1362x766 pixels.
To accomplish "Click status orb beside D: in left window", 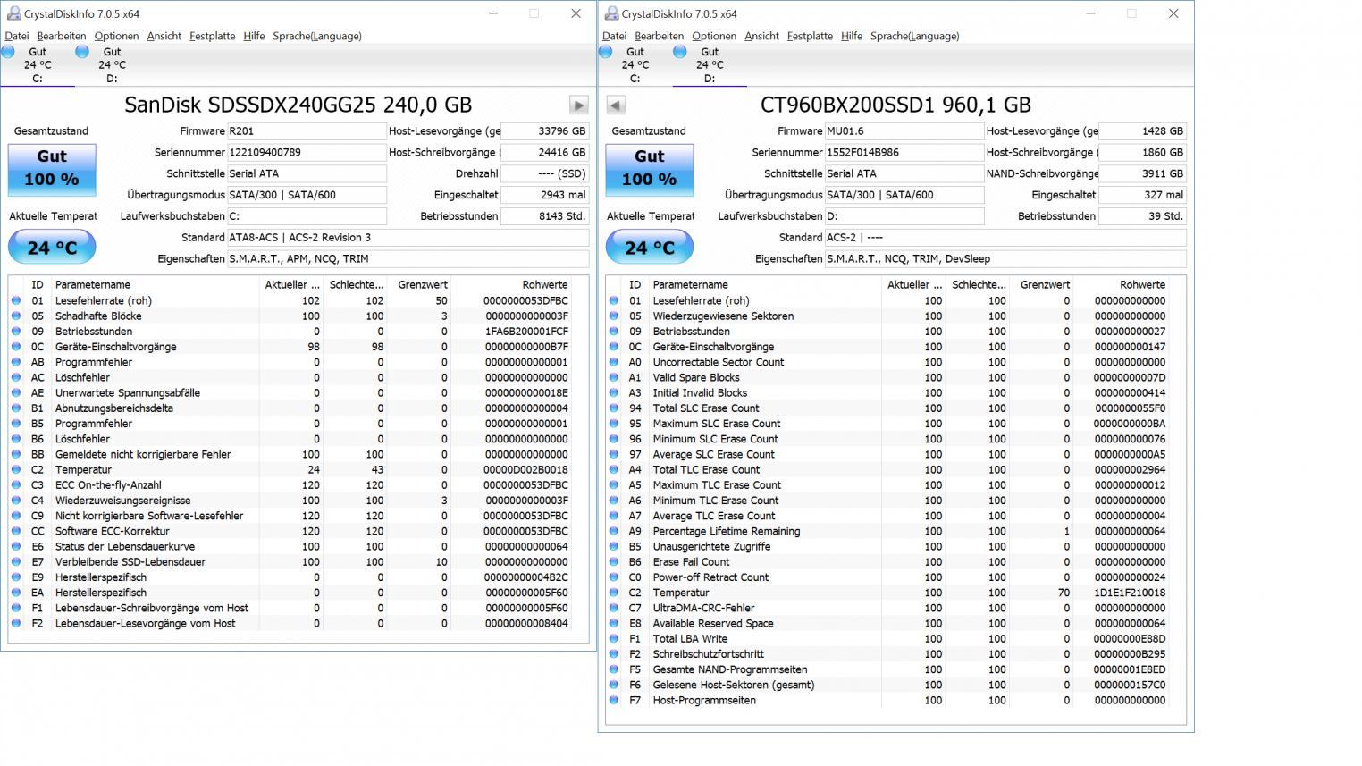I will [82, 53].
